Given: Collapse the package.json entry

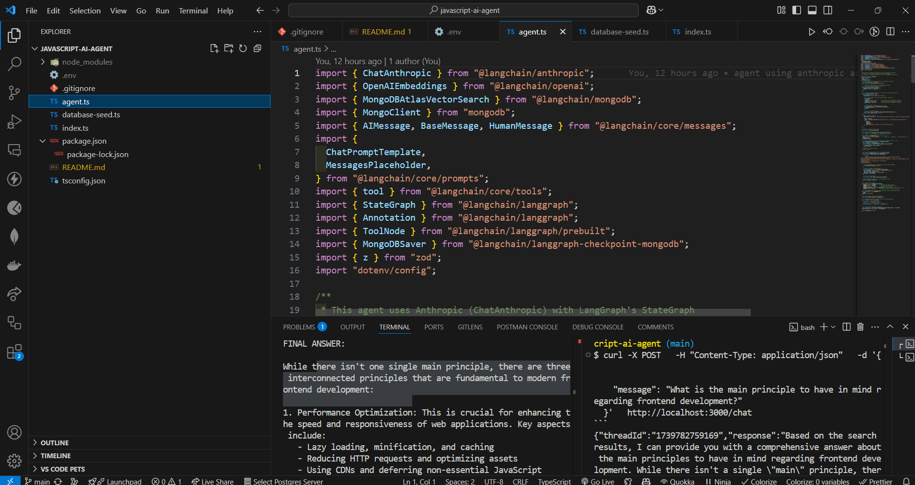Looking at the screenshot, I should [42, 141].
